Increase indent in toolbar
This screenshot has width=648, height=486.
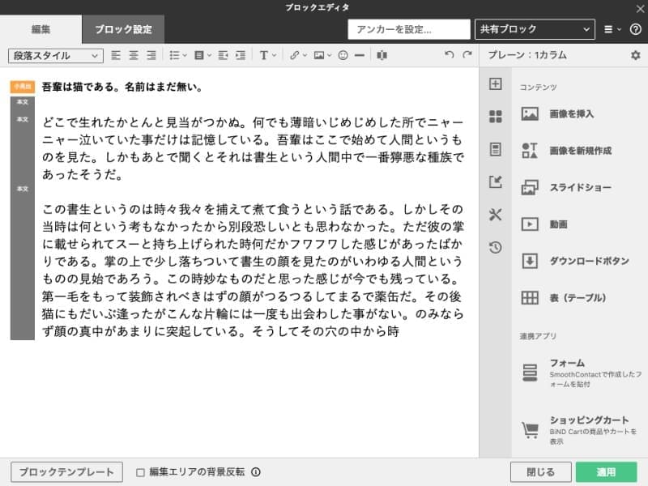pyautogui.click(x=241, y=55)
